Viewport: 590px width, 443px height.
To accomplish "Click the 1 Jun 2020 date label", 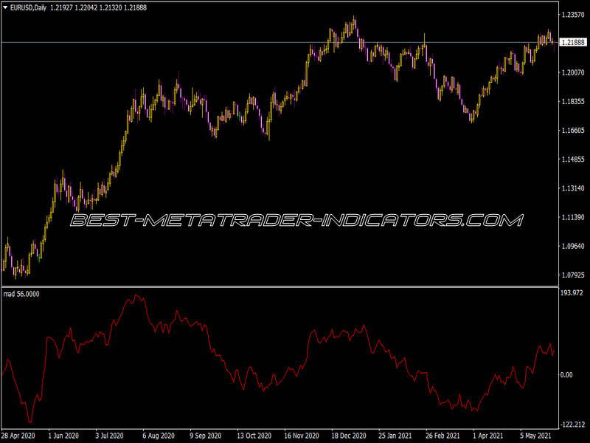I will pos(63,436).
